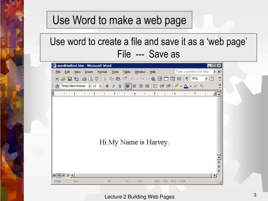Toggle underline formatting
The image size is (268, 201).
point(120,86)
